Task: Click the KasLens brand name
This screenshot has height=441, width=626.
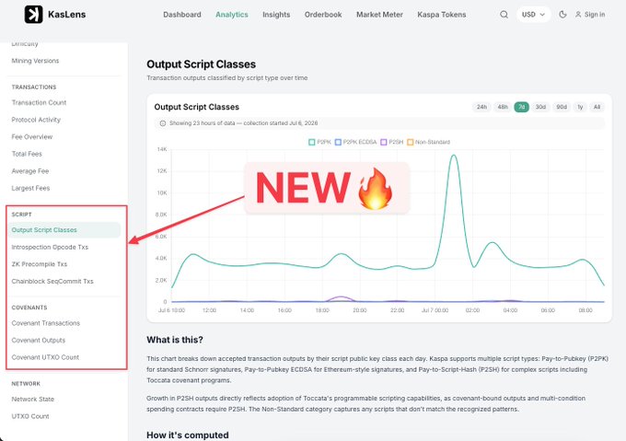Action: 66,15
